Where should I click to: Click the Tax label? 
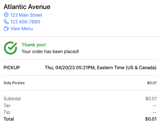[x=7, y=105]
